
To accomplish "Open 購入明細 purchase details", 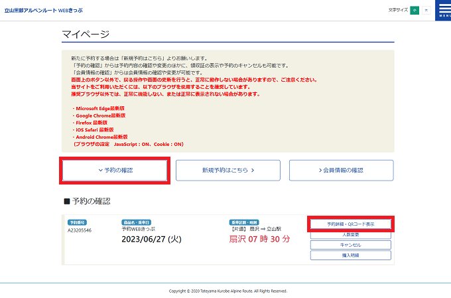I will [350, 256].
